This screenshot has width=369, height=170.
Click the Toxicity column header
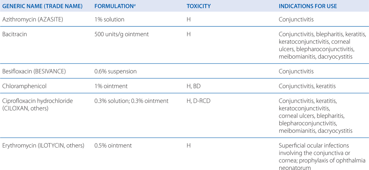point(198,6)
